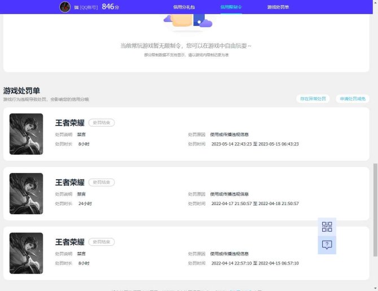The width and height of the screenshot is (378, 291).
Task: Click the scrollbar down arrow
Action: [375, 288]
